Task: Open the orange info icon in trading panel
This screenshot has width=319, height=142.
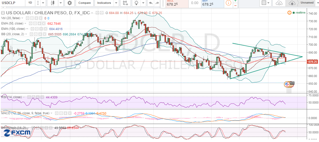Action: click(x=228, y=3)
